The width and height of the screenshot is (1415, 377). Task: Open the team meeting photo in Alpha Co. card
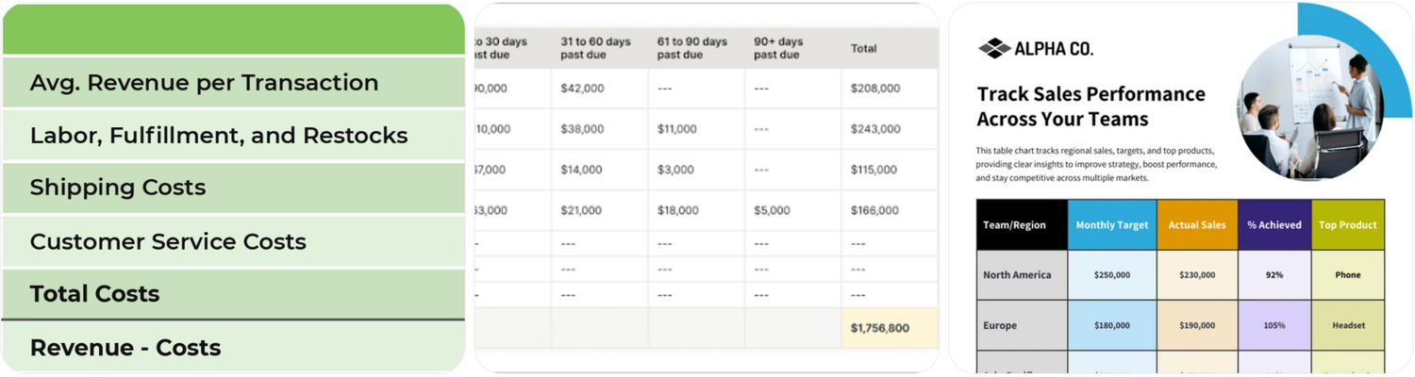(1309, 108)
